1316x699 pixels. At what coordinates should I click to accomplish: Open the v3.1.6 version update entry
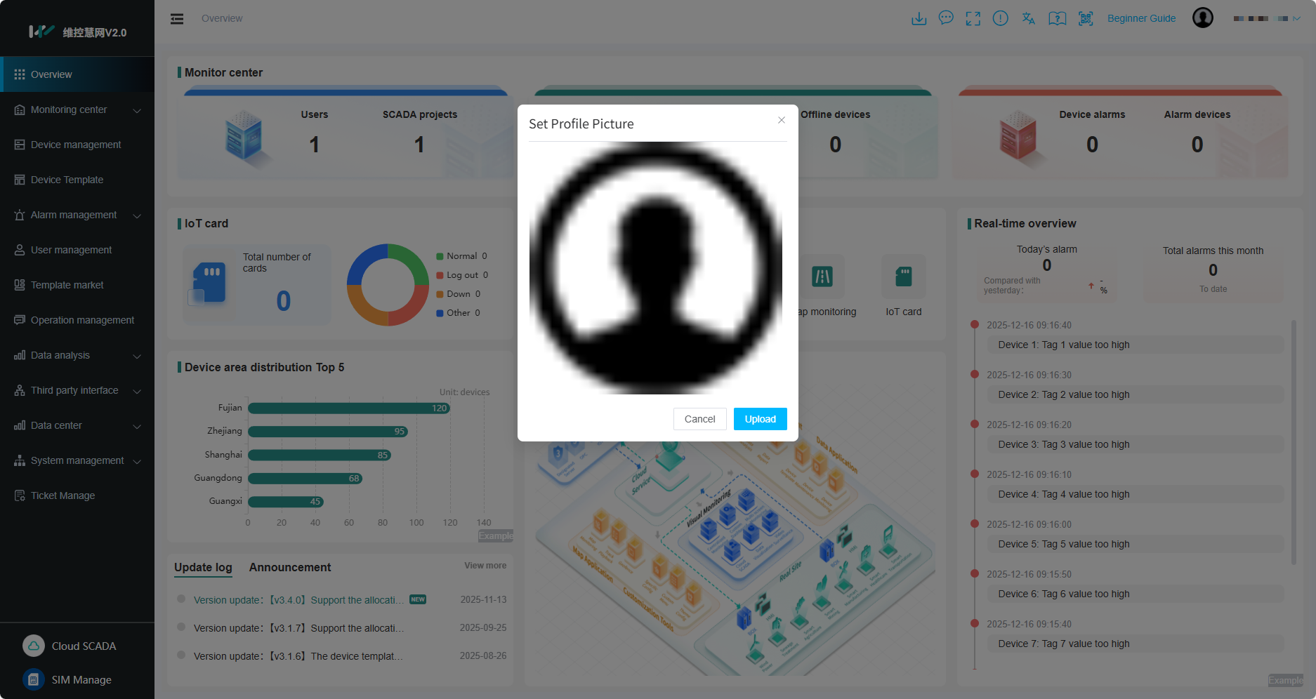click(298, 656)
